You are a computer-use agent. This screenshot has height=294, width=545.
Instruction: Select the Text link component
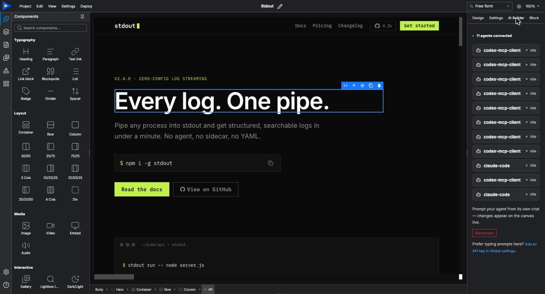pyautogui.click(x=75, y=54)
